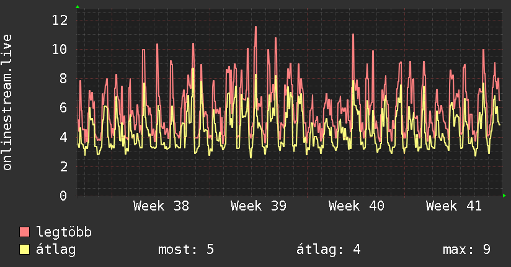
Task: Click the "max: 9" maximum value
Action: [466, 250]
